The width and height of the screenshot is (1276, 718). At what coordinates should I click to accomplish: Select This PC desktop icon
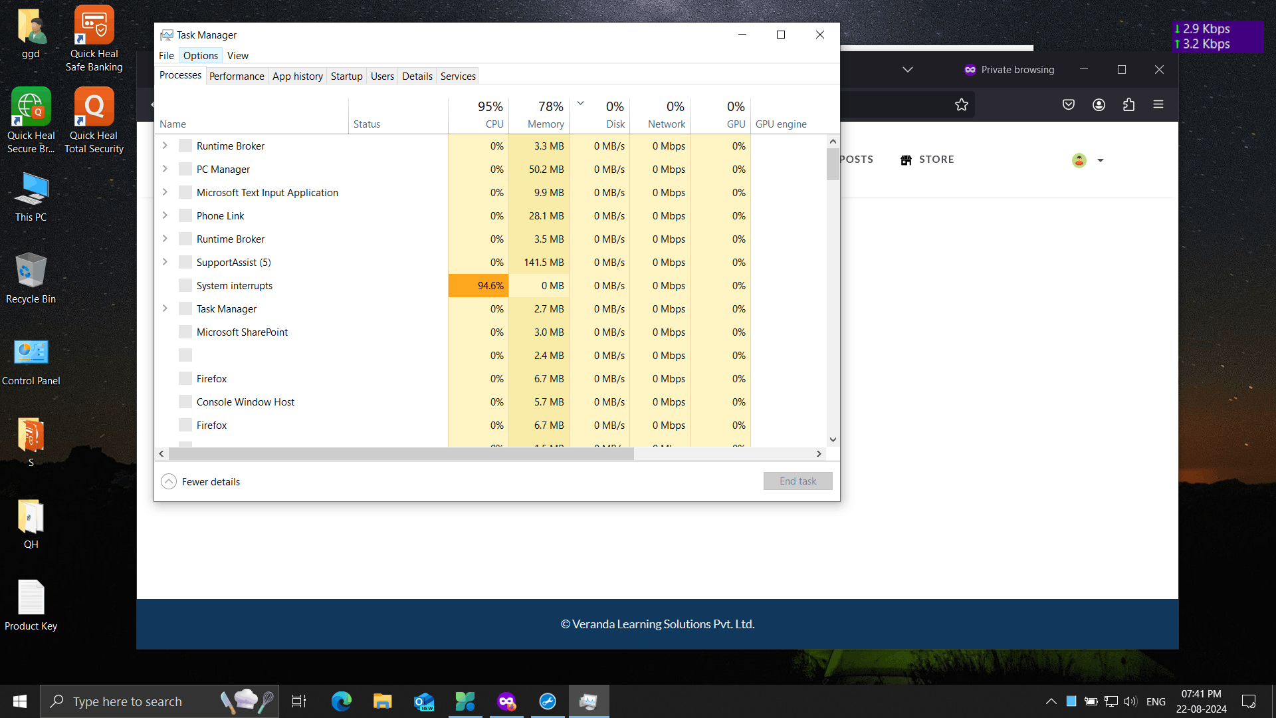(31, 197)
